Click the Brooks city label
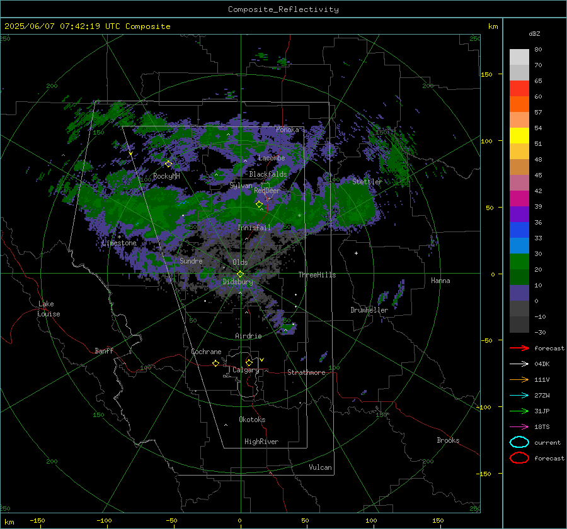 [448, 440]
